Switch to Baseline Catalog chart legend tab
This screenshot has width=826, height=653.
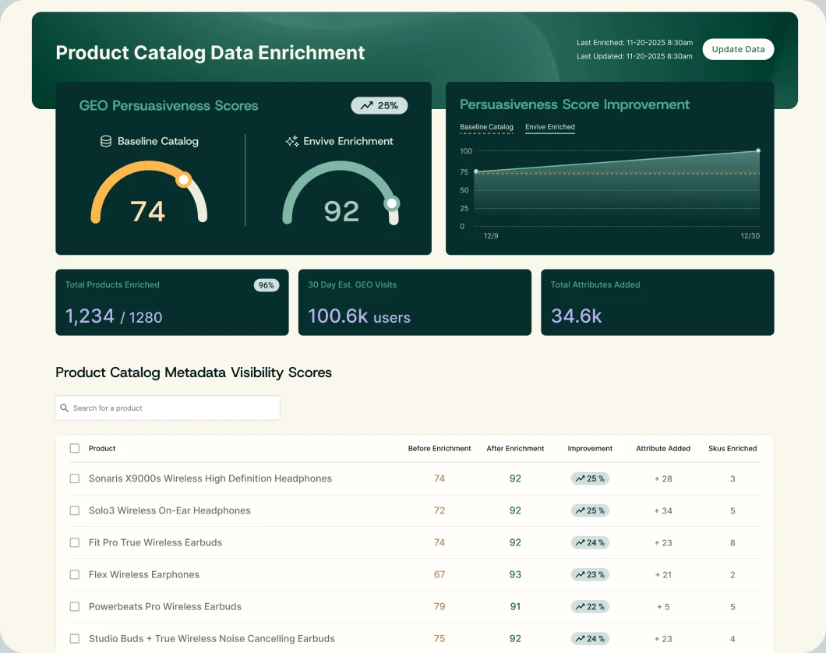click(x=486, y=127)
